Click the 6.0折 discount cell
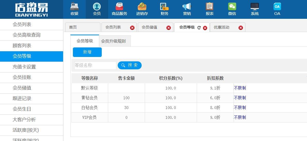The width and height of the screenshot is (307, 141). click(215, 98)
